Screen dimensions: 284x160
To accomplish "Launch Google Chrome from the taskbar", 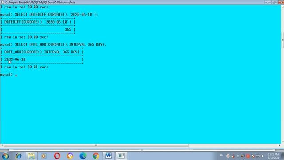I will (96, 156).
